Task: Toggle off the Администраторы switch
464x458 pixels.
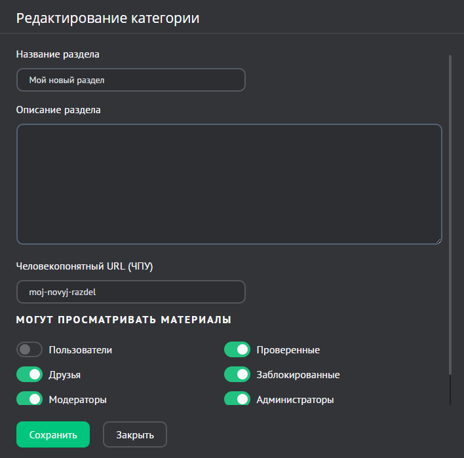Action: pyautogui.click(x=237, y=398)
